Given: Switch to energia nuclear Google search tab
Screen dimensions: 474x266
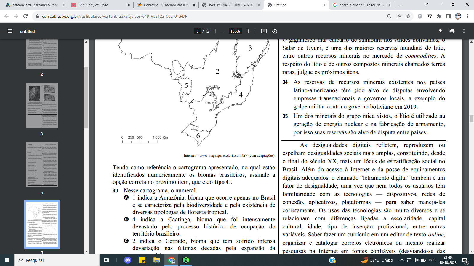Looking at the screenshot, I should pos(361,5).
